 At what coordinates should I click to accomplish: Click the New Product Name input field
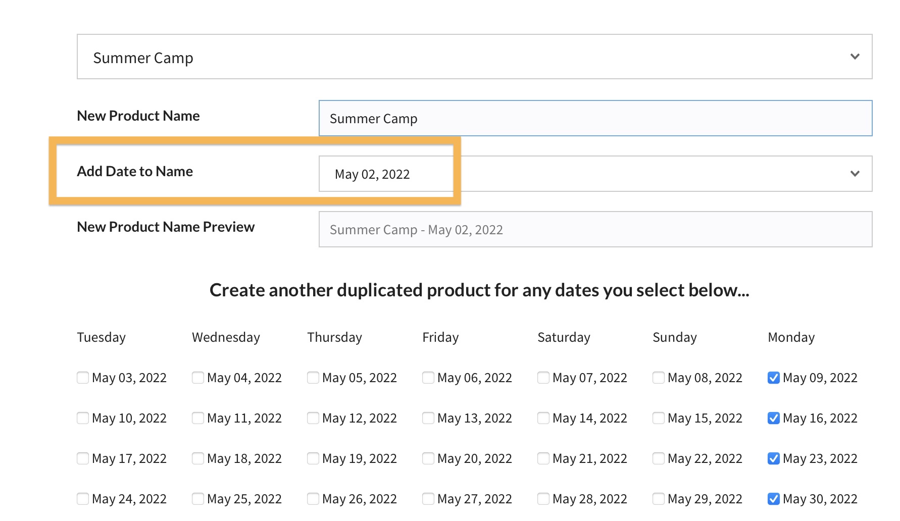[595, 118]
